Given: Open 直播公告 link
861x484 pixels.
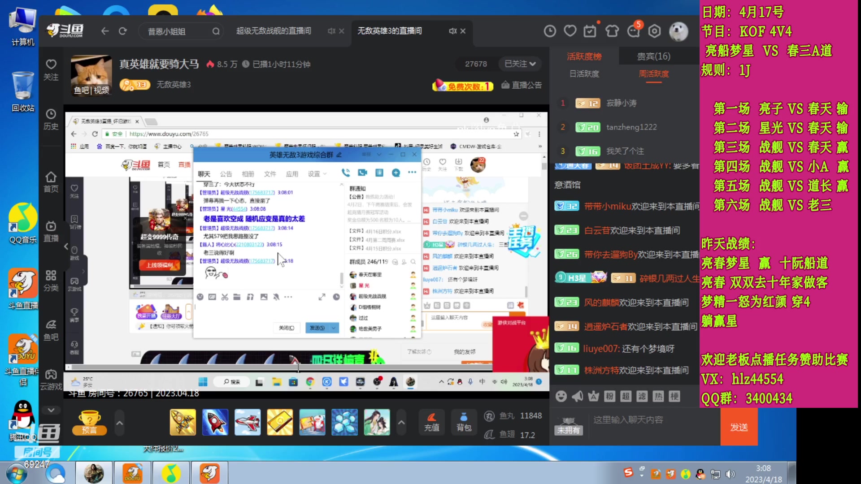Looking at the screenshot, I should click(522, 85).
